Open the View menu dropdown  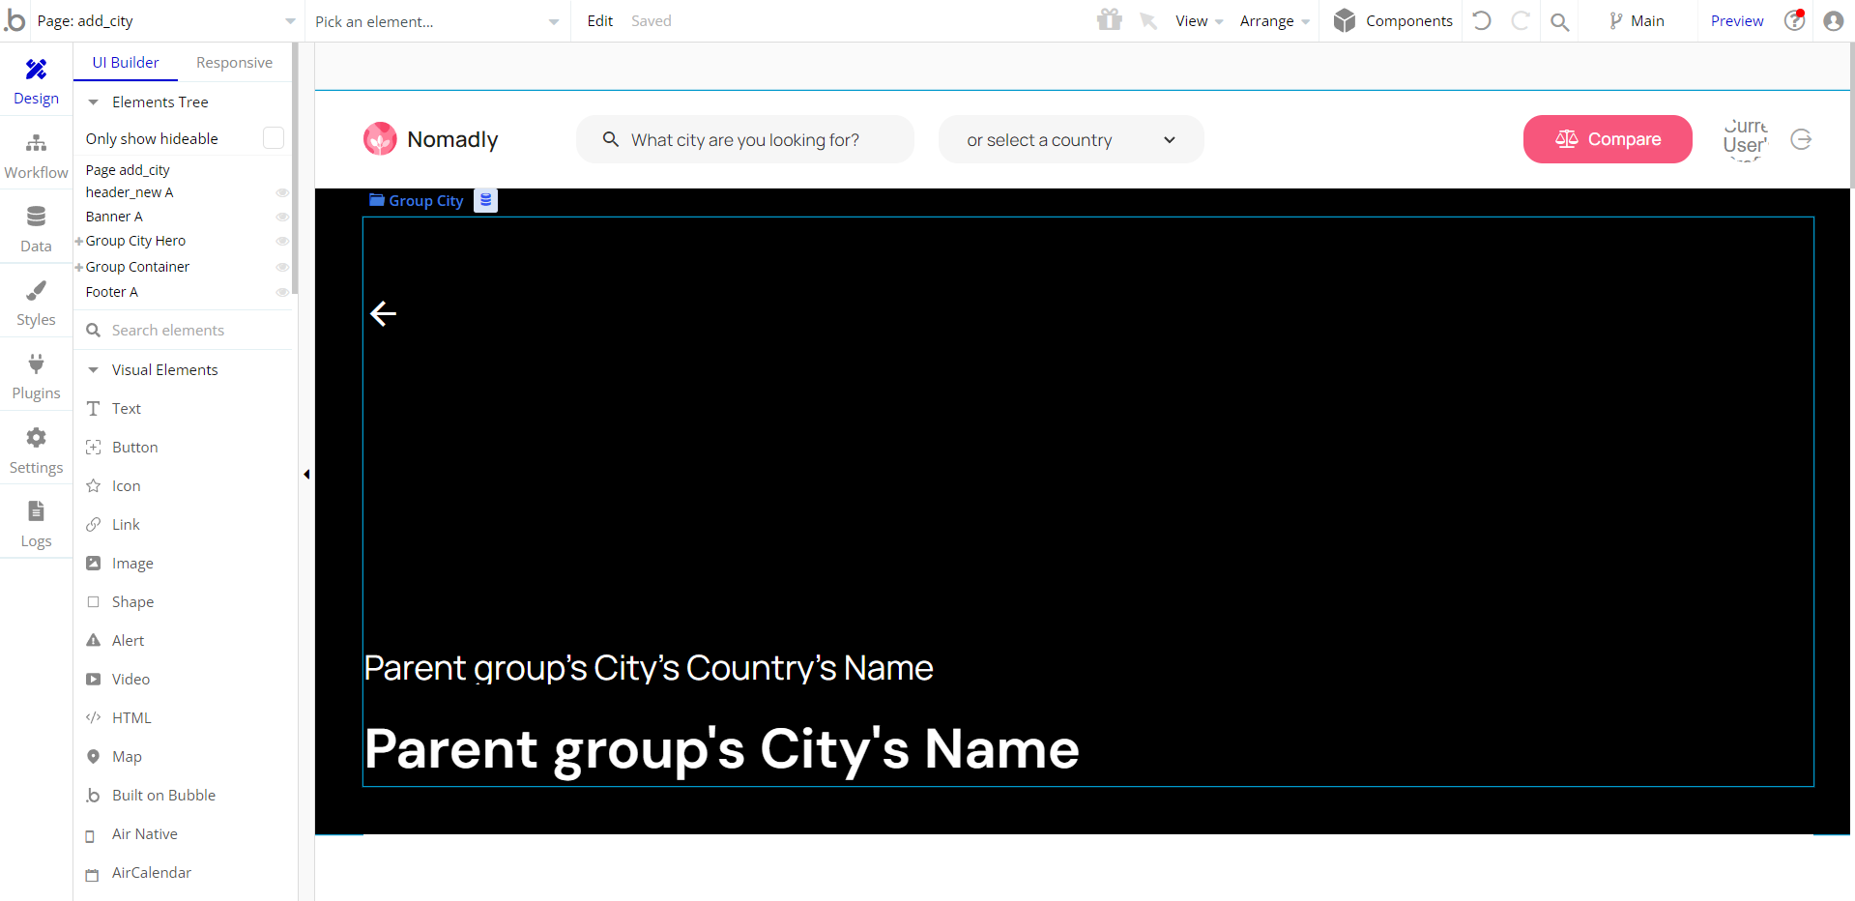1200,21
